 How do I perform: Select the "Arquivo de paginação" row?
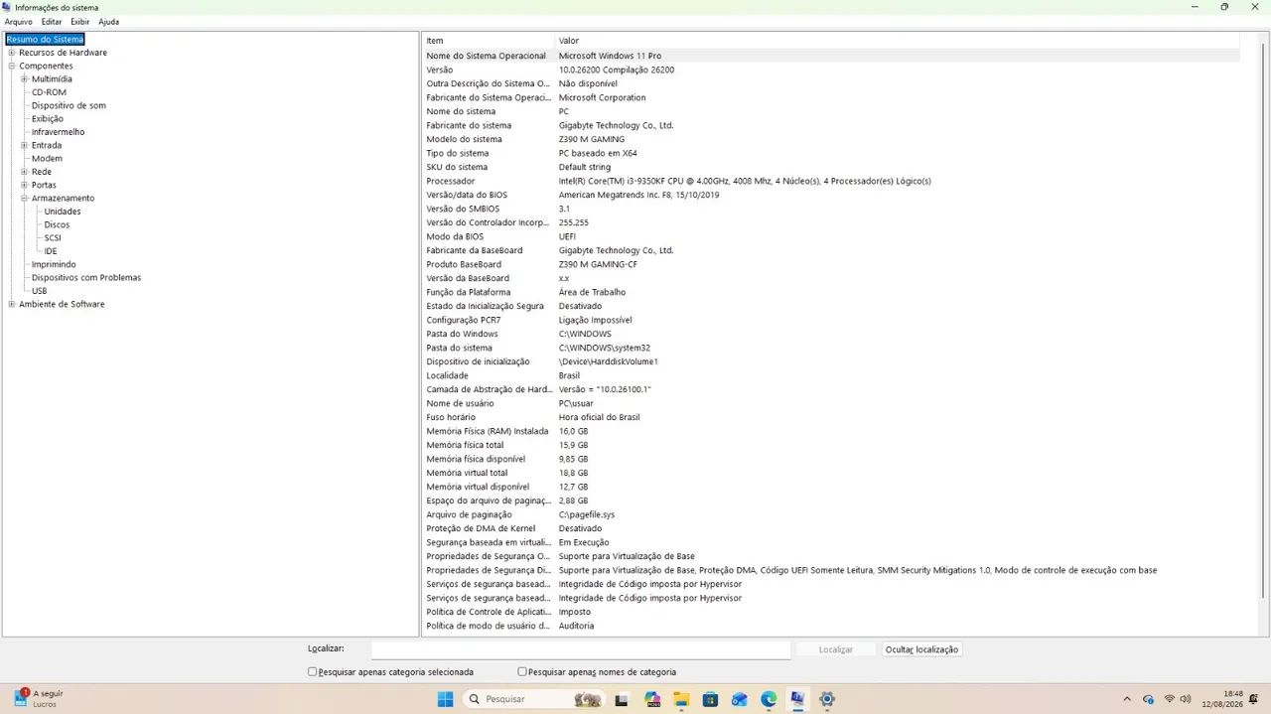point(831,514)
